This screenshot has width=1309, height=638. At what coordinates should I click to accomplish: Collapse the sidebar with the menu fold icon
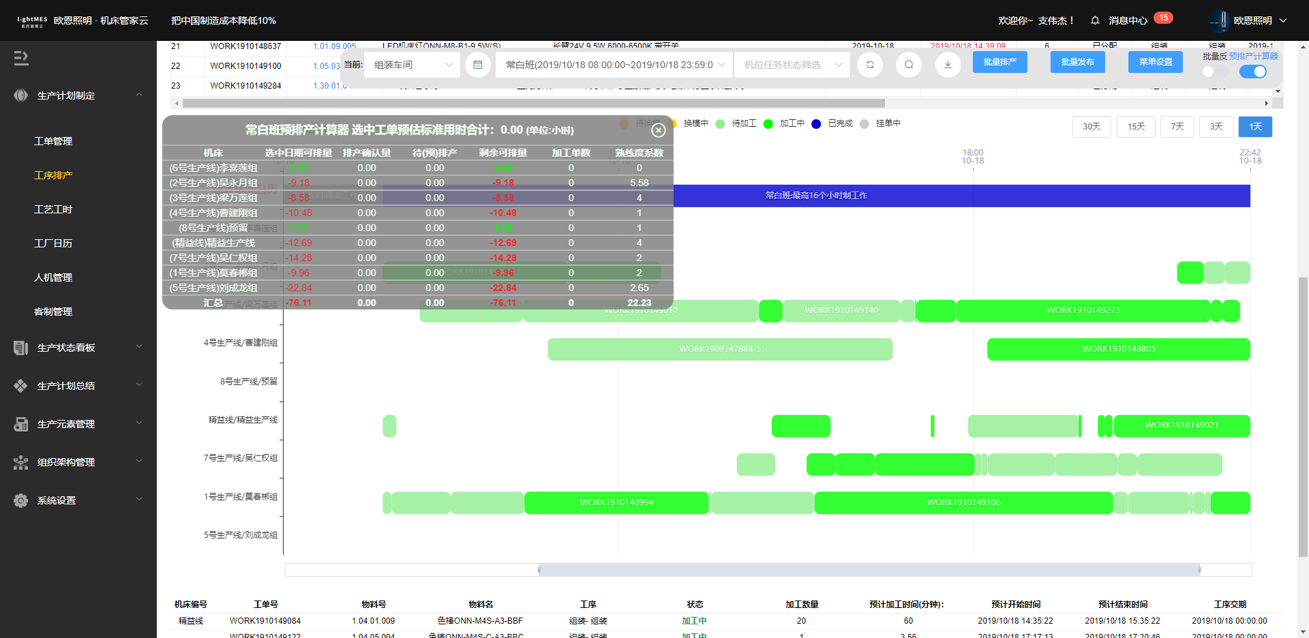click(21, 58)
